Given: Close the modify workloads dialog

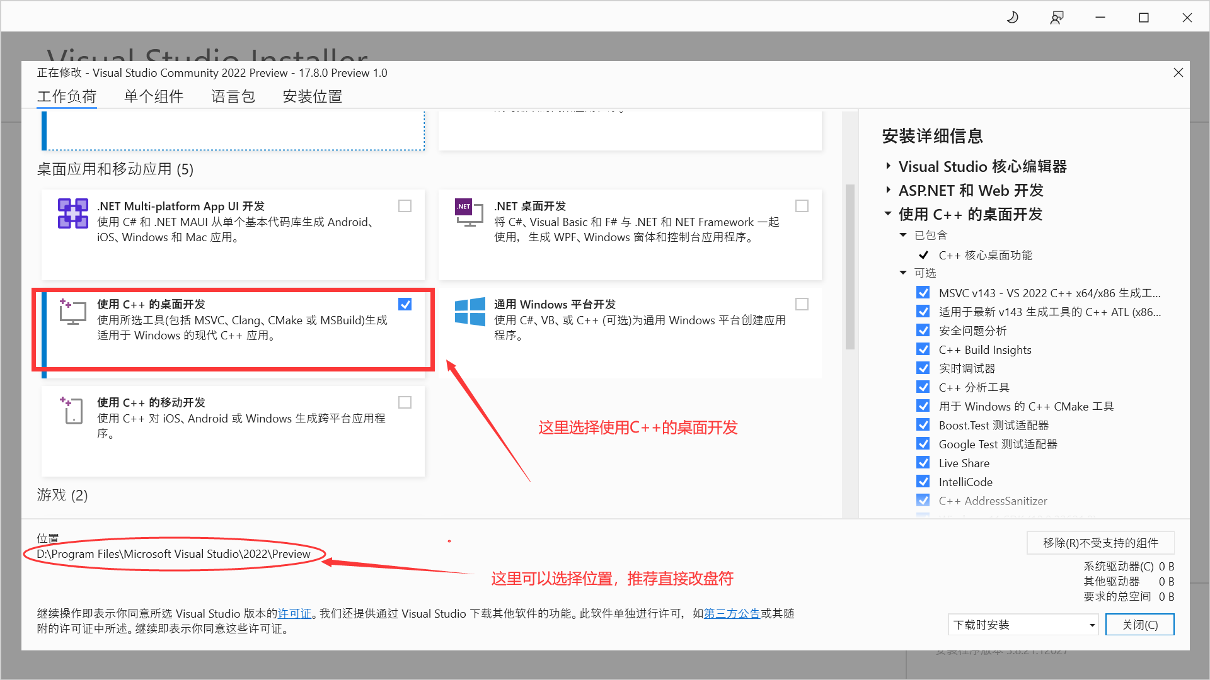Looking at the screenshot, I should coord(1178,72).
